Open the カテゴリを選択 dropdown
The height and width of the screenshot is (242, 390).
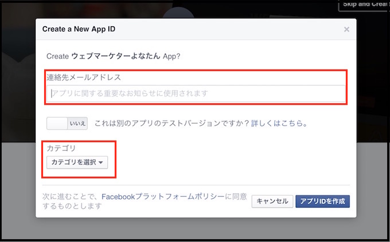77,162
